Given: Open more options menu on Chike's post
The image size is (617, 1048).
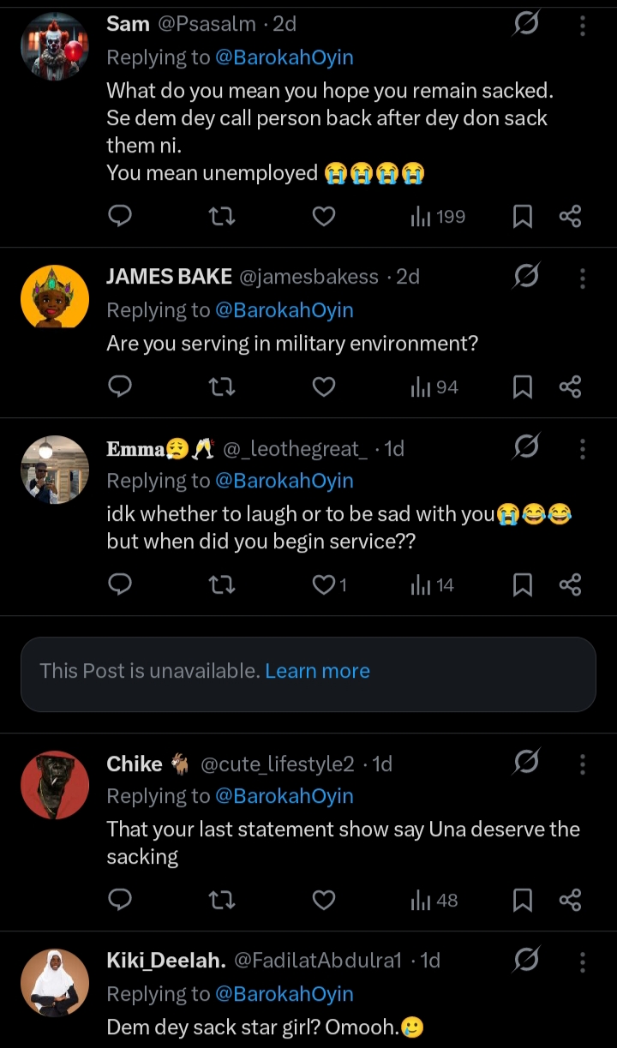Looking at the screenshot, I should (x=583, y=764).
